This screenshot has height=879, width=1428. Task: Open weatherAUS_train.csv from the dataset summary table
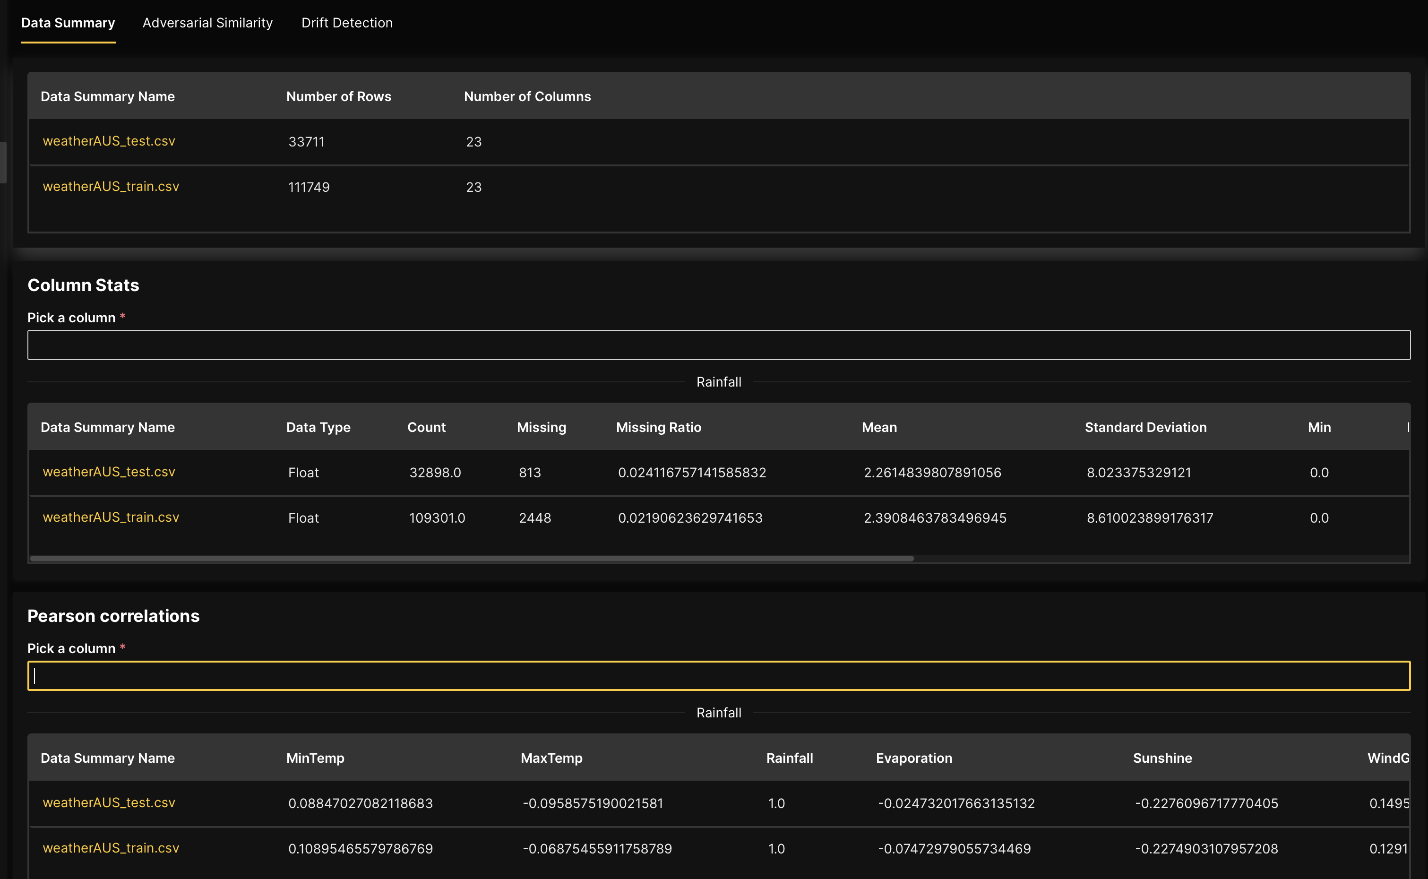(111, 187)
